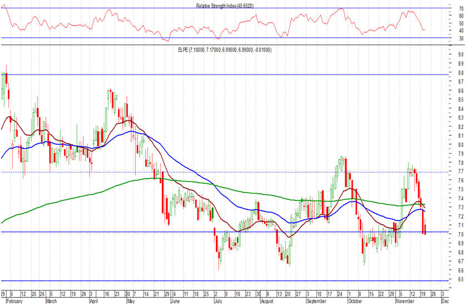Click price axis label 8.9
The width and height of the screenshot is (466, 305).
[460, 63]
